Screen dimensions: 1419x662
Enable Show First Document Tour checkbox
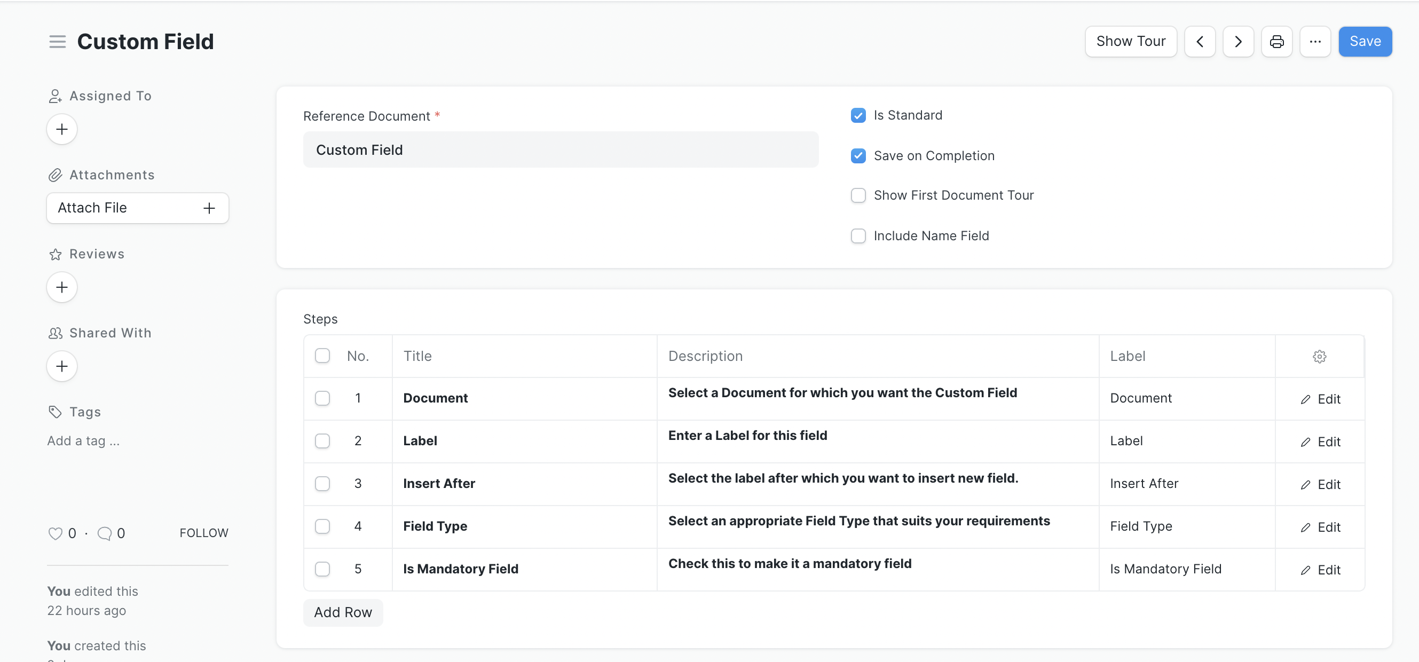point(858,195)
